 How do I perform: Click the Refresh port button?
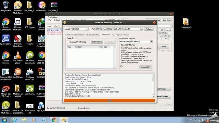pyautogui.click(x=149, y=29)
